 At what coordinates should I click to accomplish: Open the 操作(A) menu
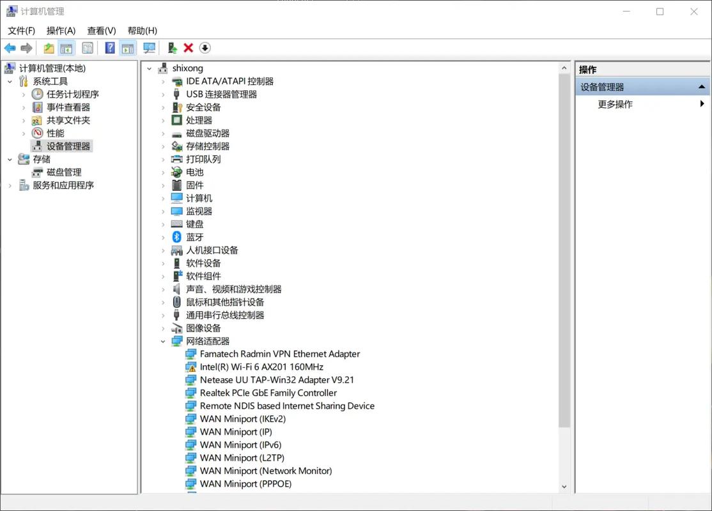(61, 30)
